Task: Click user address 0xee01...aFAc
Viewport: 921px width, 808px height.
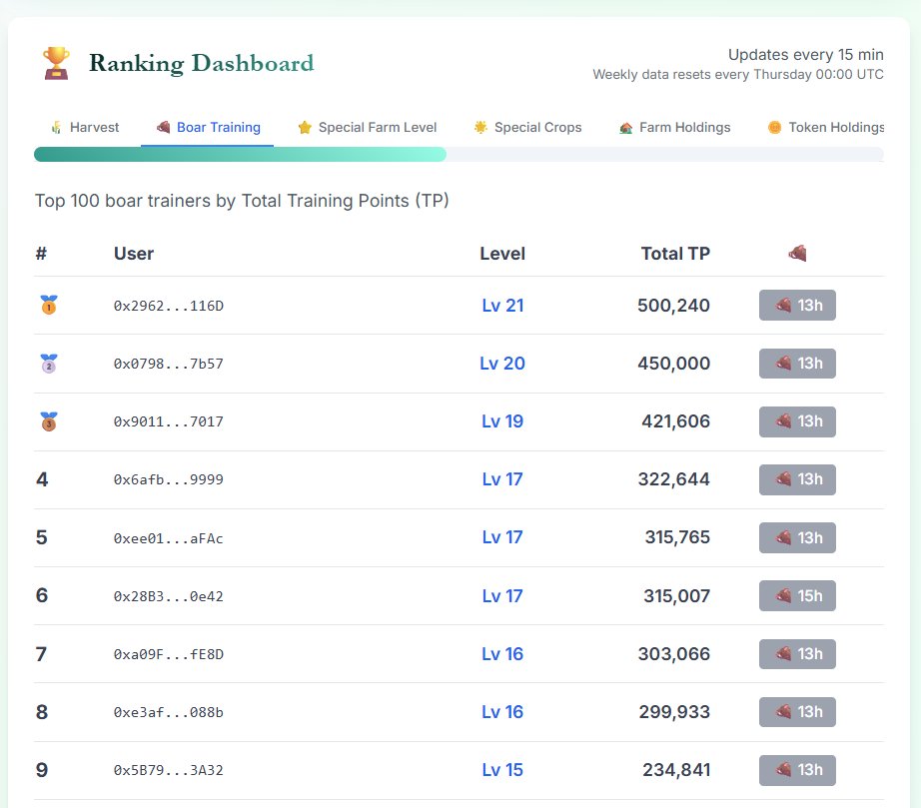Action: (x=169, y=538)
